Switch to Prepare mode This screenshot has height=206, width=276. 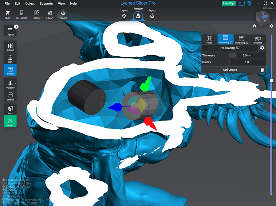click(x=138, y=14)
